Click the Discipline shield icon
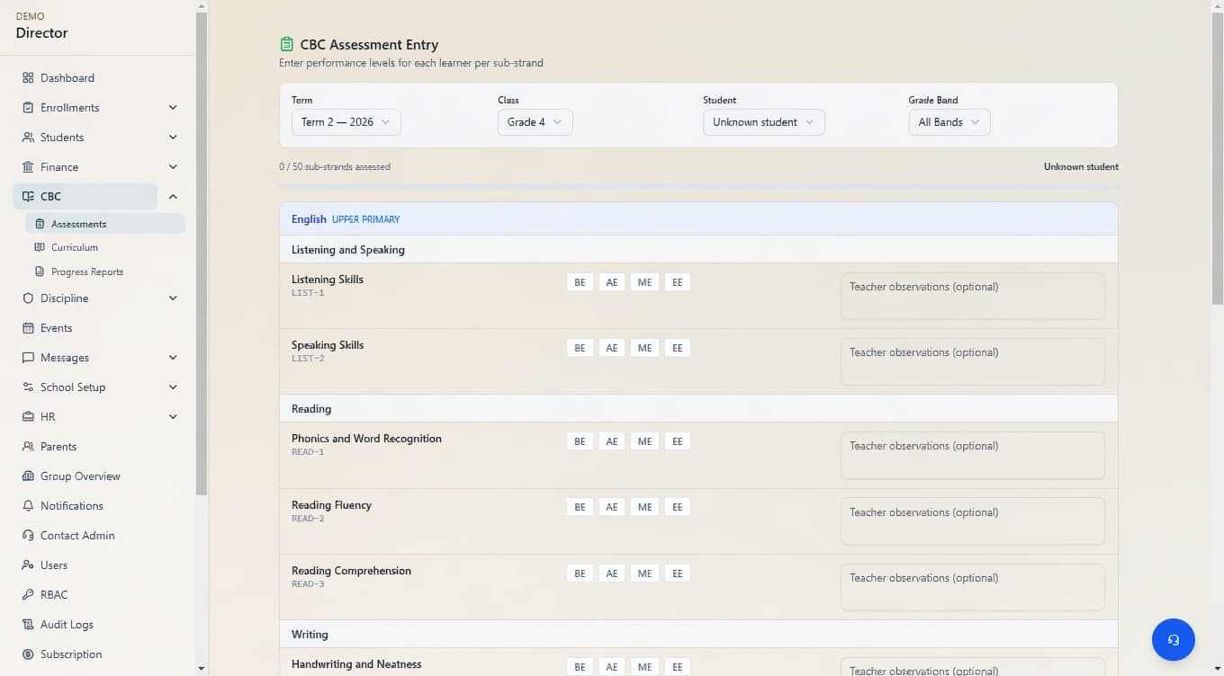1224x676 pixels. [28, 298]
